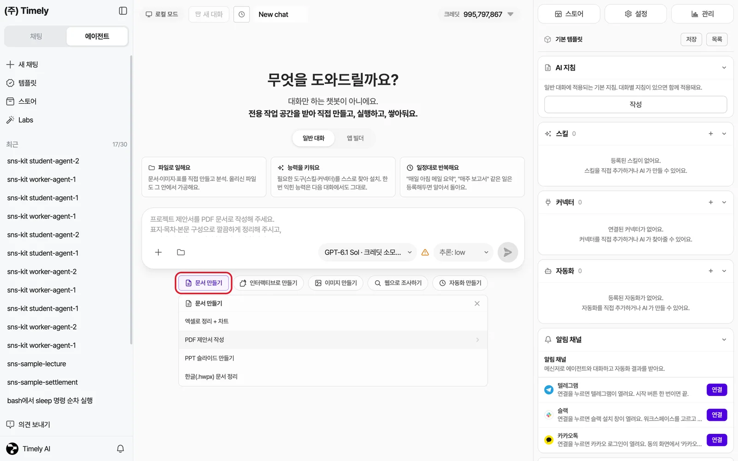Image resolution: width=738 pixels, height=461 pixels.
Task: Choose 엑셀로 정리 + 차트 option
Action: pyautogui.click(x=333, y=321)
